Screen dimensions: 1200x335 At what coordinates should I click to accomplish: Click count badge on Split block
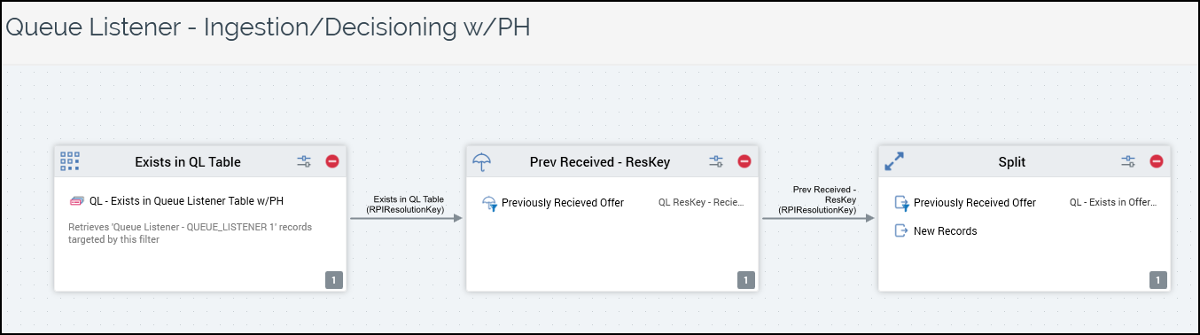[1157, 280]
